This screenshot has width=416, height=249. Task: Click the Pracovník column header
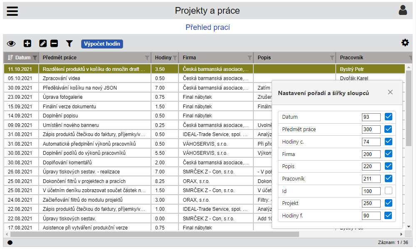(352, 58)
